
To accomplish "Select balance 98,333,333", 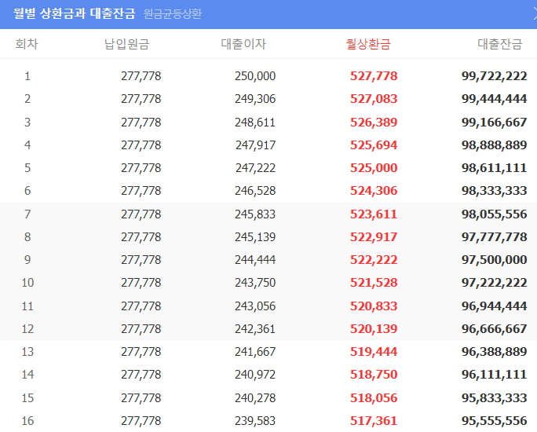I will 494,191.
